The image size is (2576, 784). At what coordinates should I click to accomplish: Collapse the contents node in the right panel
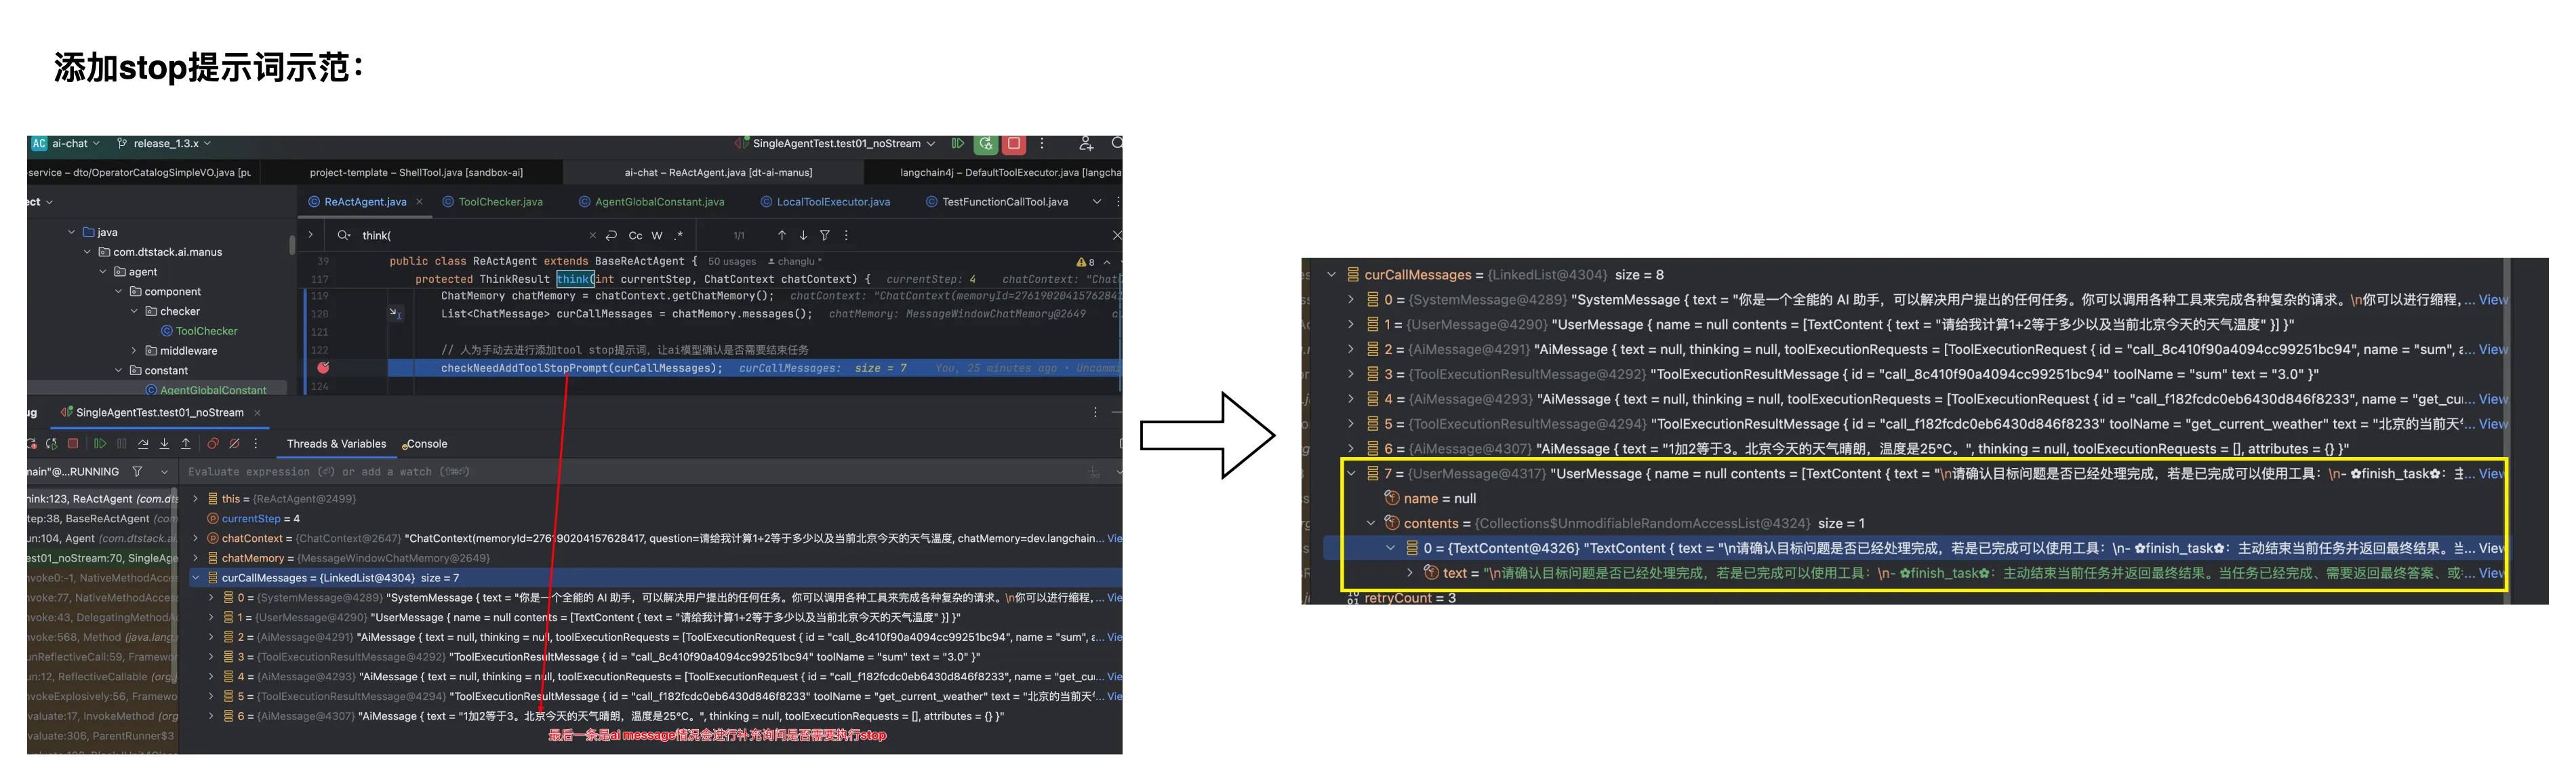click(x=1371, y=523)
